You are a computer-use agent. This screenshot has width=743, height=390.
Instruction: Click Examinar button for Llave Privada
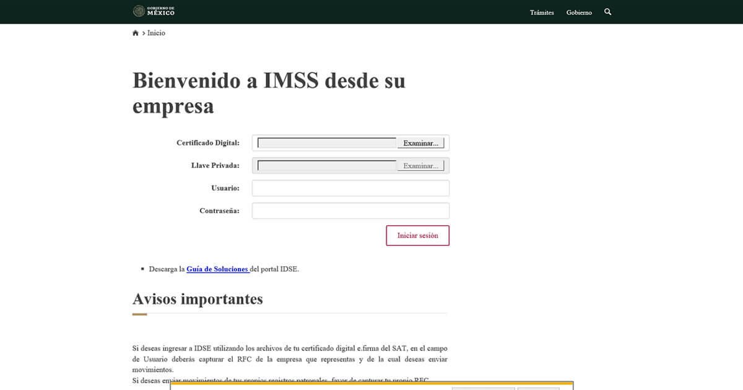pos(420,166)
